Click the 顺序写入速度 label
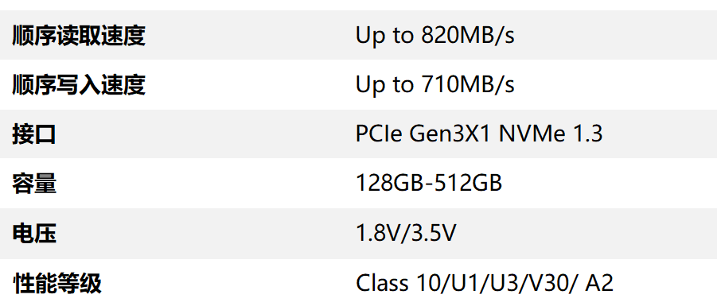Viewport: 717px width, 306px height. [x=79, y=85]
